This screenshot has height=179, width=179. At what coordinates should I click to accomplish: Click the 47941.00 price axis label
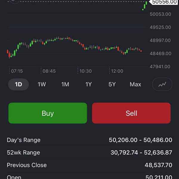pyautogui.click(x=160, y=67)
